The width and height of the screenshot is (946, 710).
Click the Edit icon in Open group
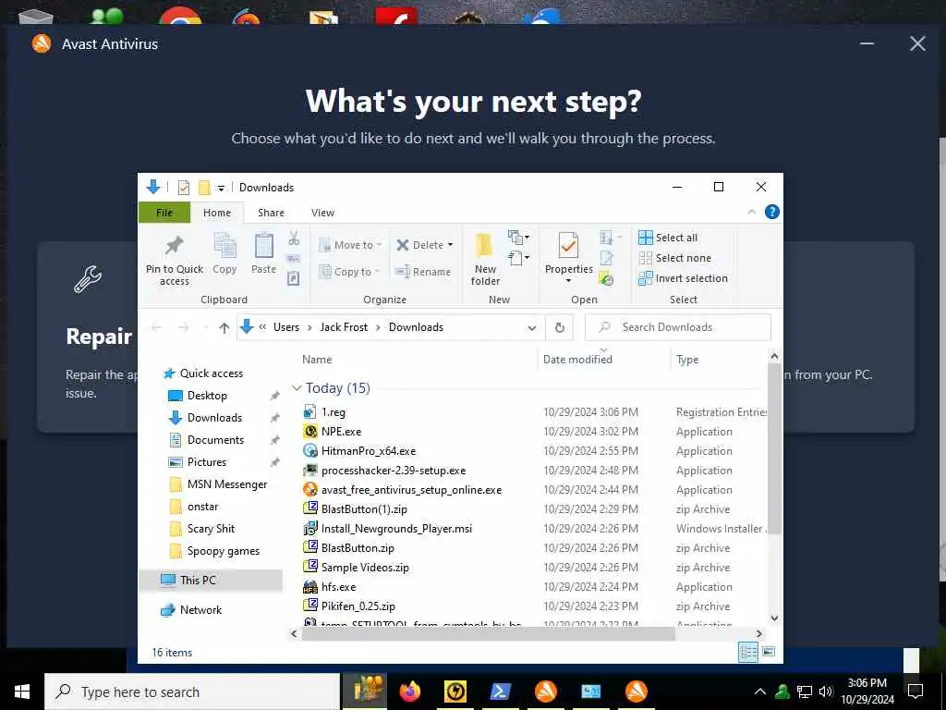[606, 259]
